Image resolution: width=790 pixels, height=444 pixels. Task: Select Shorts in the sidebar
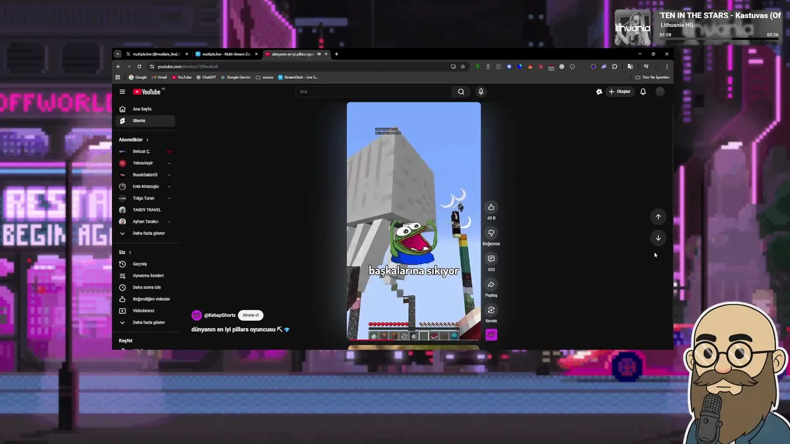146,121
